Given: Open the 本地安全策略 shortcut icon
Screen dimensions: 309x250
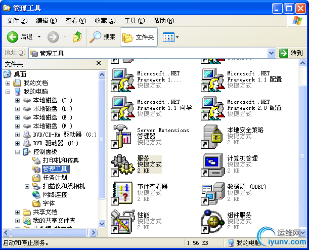Looking at the screenshot, I should click(x=212, y=137).
